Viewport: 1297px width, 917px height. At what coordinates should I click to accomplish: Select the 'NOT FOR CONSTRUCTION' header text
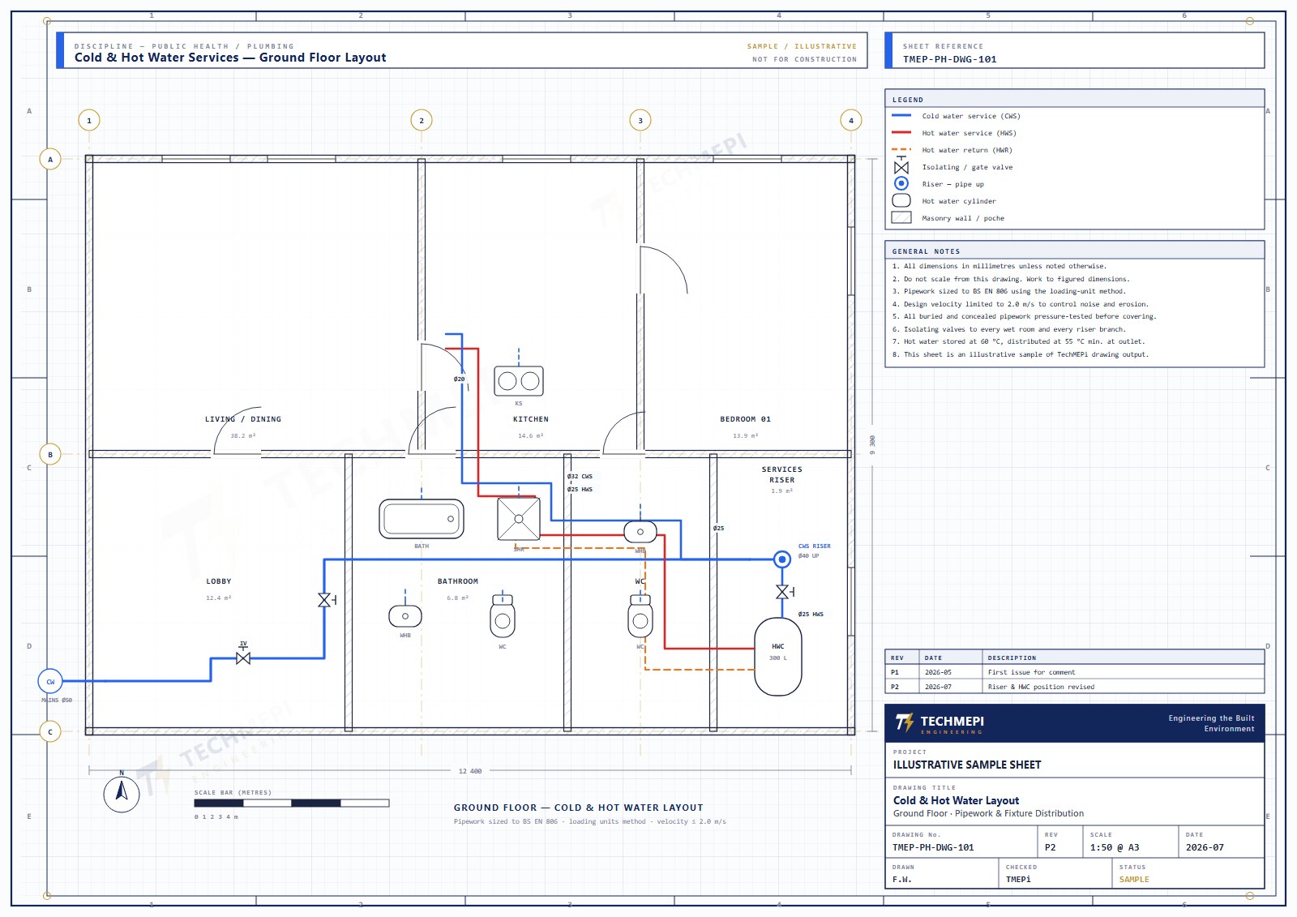tap(804, 59)
